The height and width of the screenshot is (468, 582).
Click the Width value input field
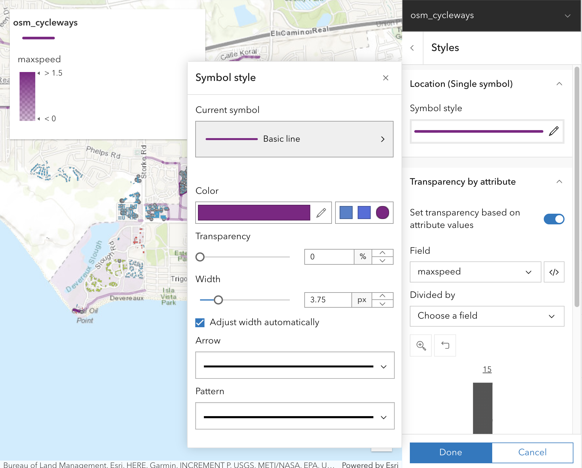328,300
